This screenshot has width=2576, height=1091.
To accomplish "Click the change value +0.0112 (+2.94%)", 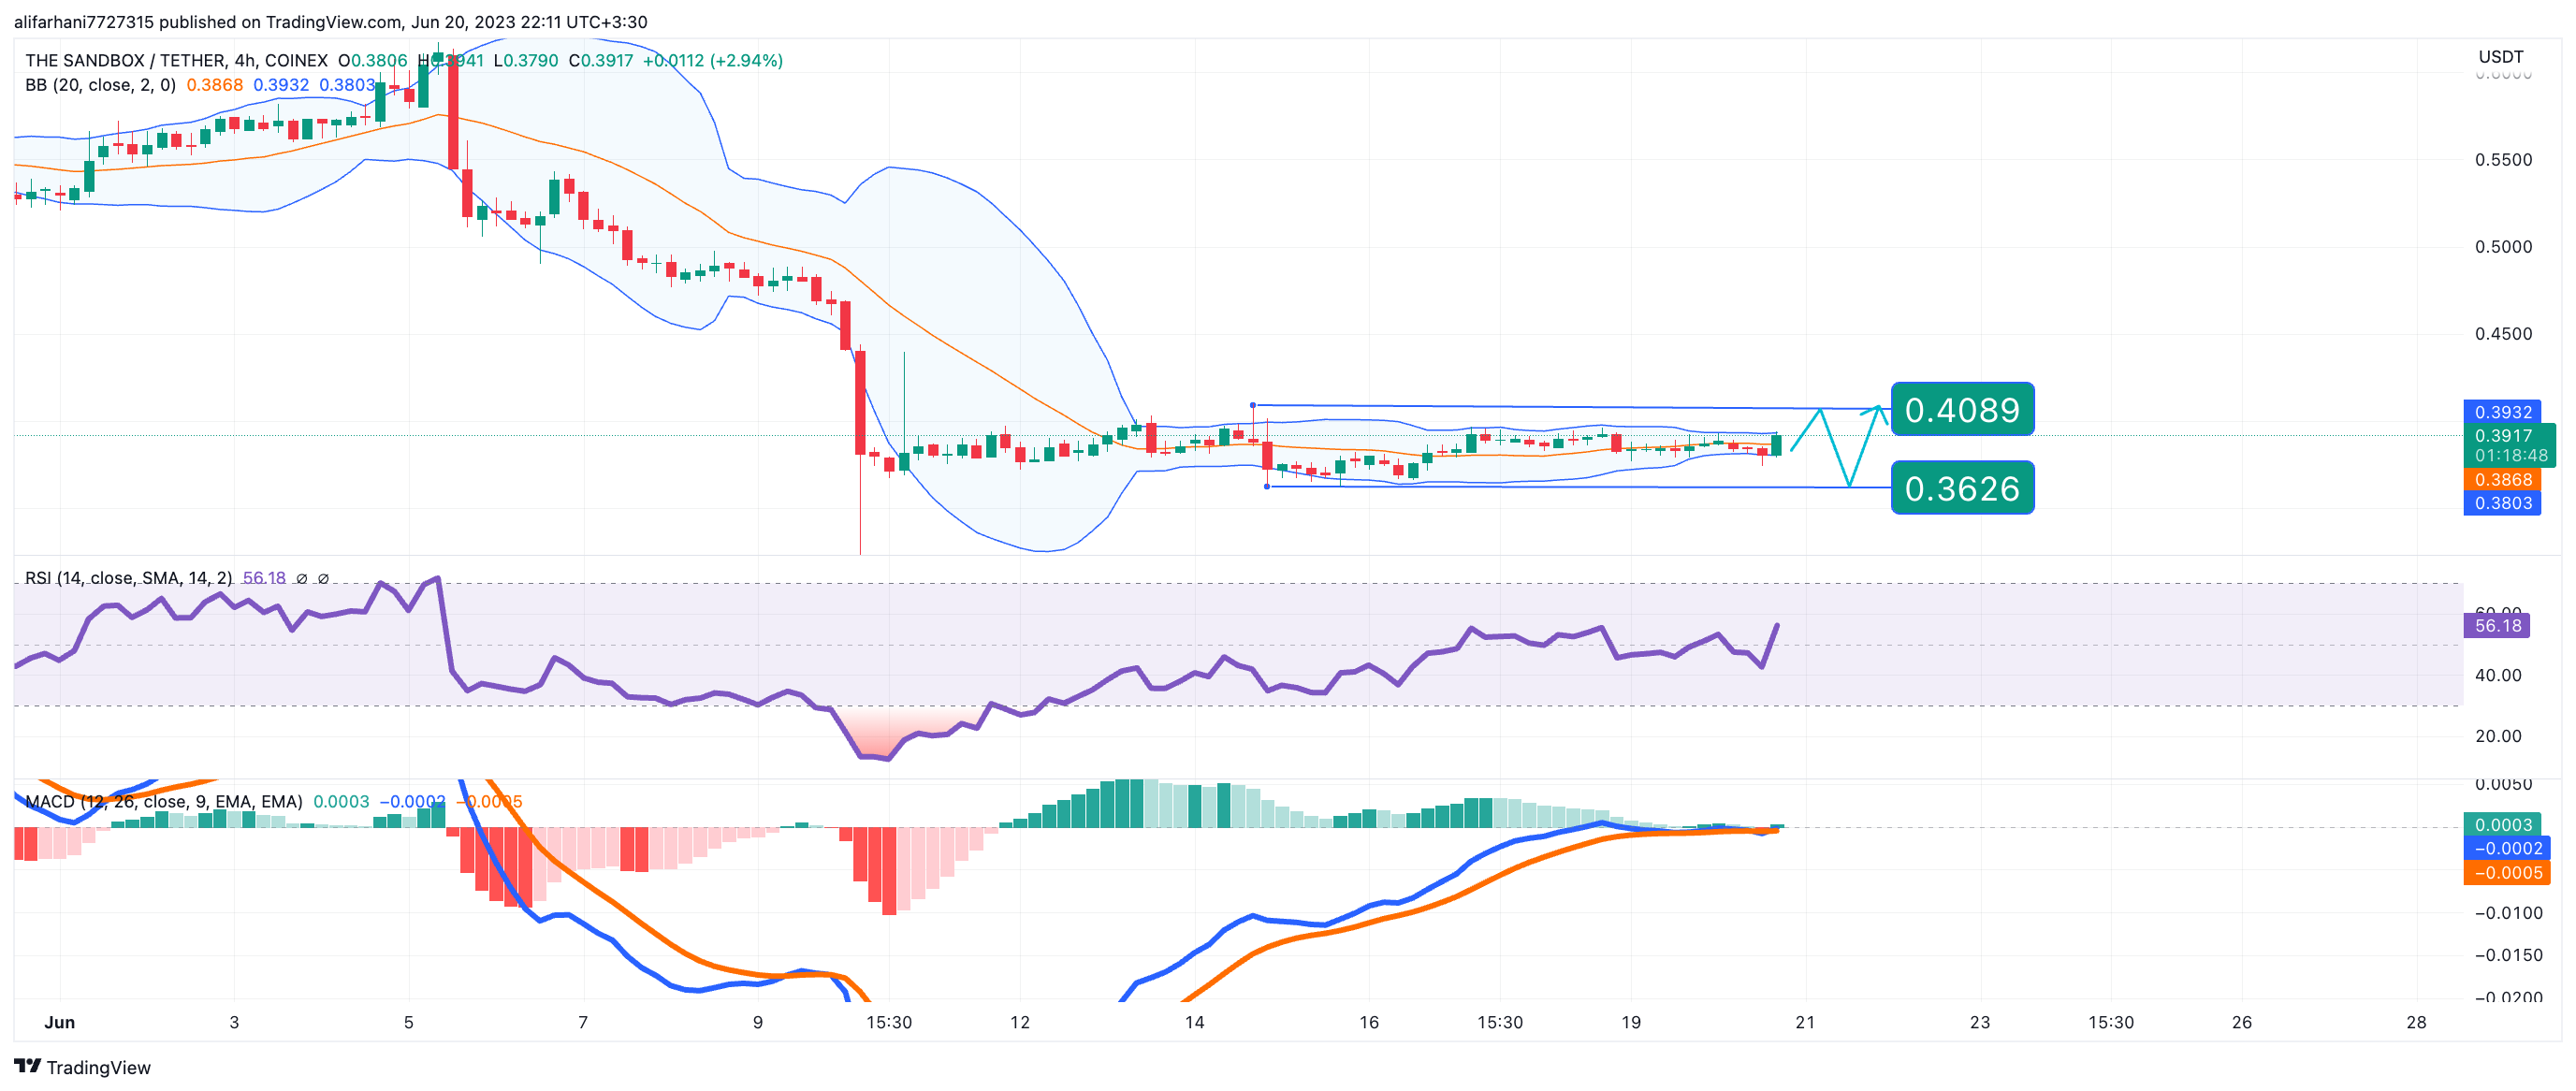I will [x=713, y=60].
